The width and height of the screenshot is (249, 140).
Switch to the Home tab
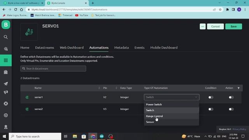point(25,47)
